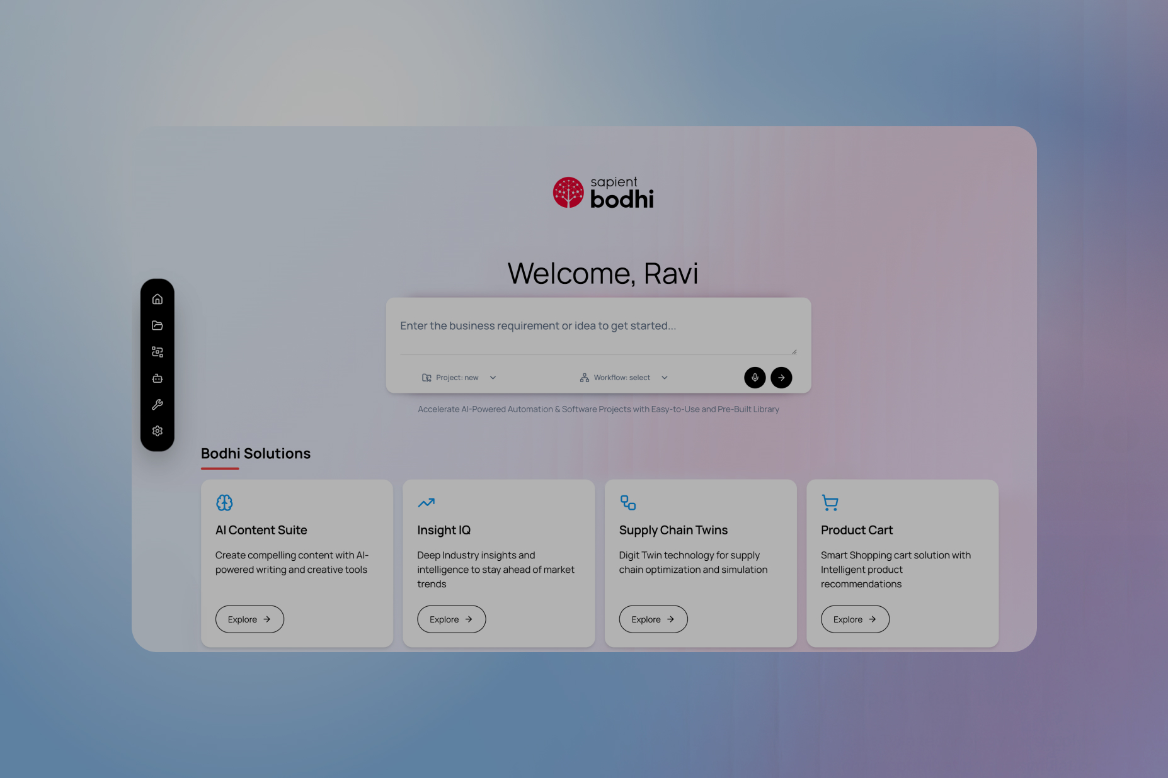
Task: Click the Home icon in sidebar
Action: coord(157,299)
